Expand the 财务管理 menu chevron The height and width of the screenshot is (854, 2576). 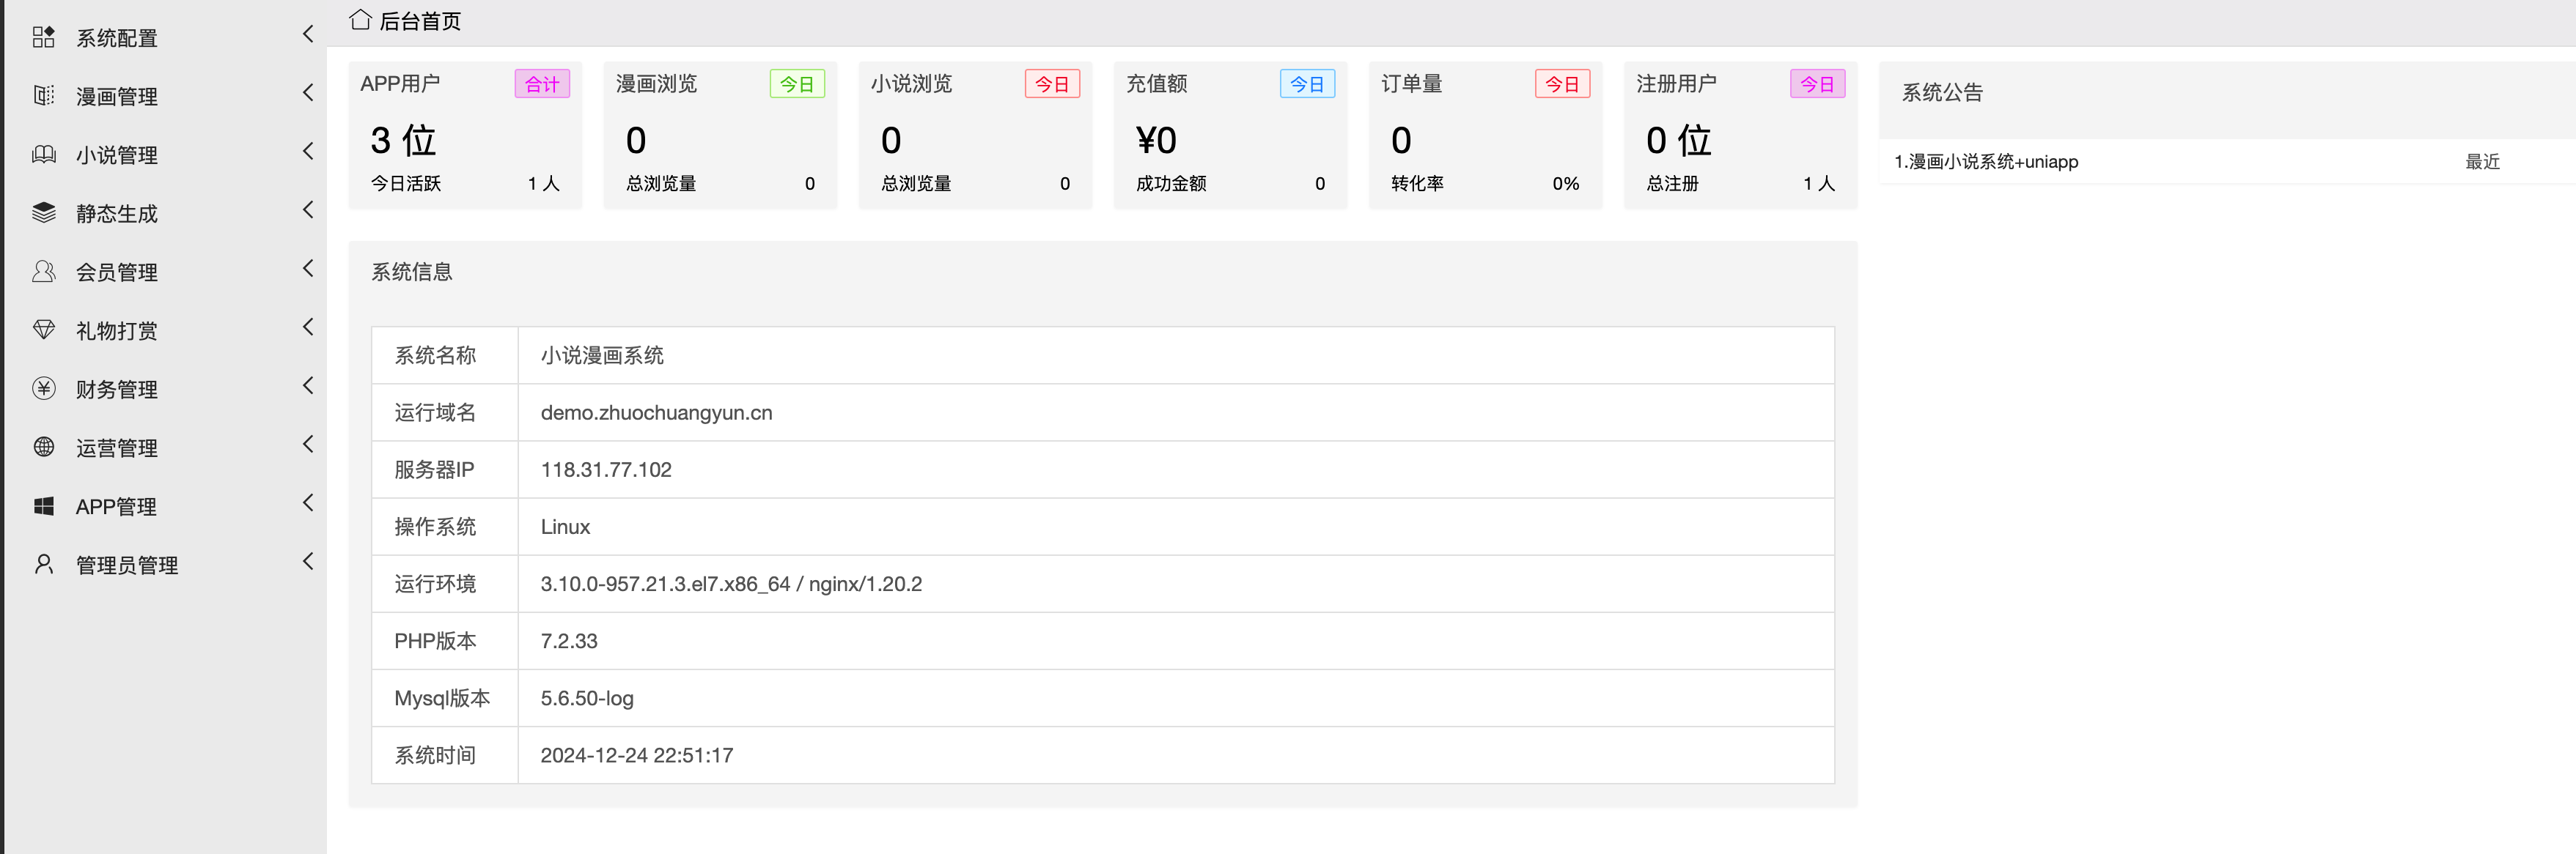tap(308, 385)
